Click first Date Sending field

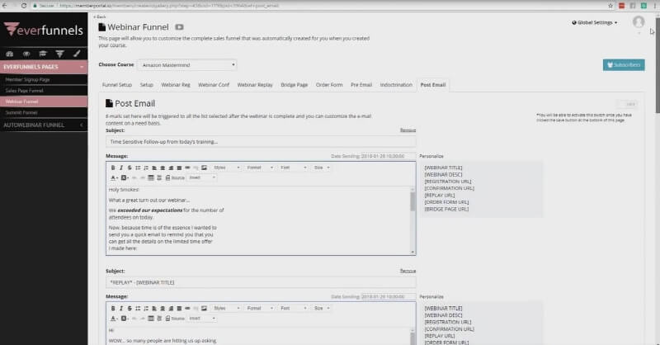[x=388, y=156]
